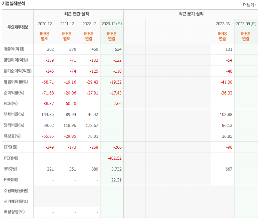This screenshot has width=261, height=219.
Task: Click the 2023.06 quarterly column header
Action: tap(223, 24)
